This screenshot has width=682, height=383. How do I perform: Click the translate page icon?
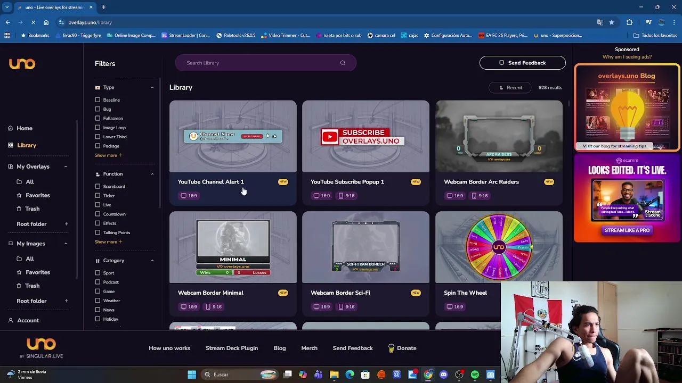(x=600, y=22)
